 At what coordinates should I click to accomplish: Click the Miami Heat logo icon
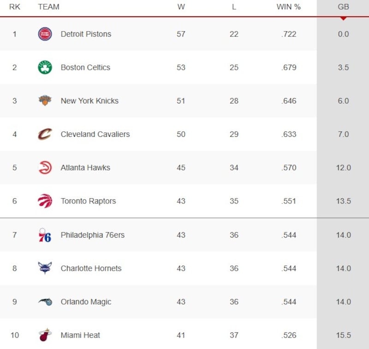coord(45,335)
